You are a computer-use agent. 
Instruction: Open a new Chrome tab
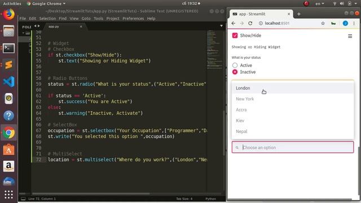click(298, 14)
